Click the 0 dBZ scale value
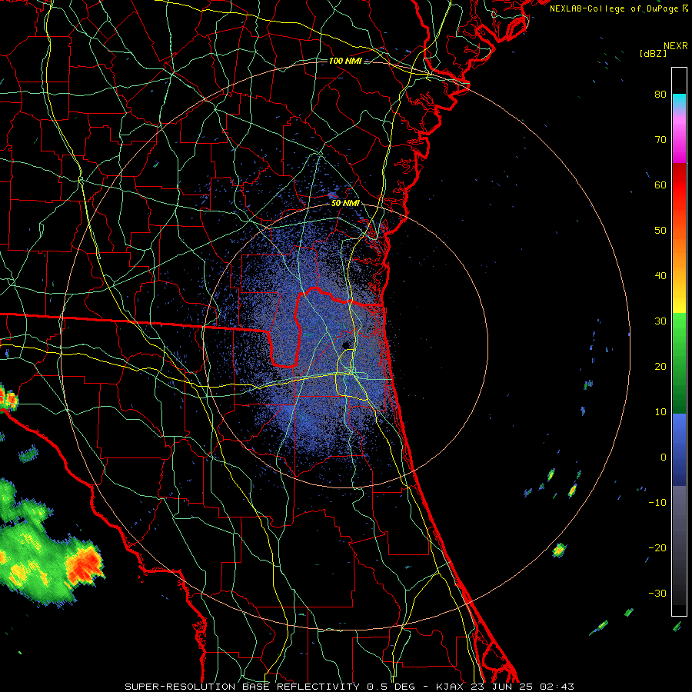 664,457
